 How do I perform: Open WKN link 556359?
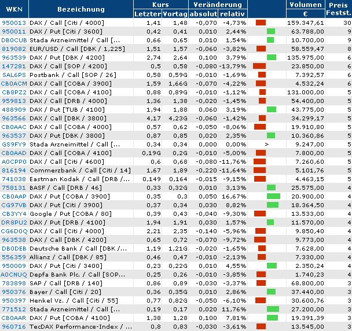point(14,257)
